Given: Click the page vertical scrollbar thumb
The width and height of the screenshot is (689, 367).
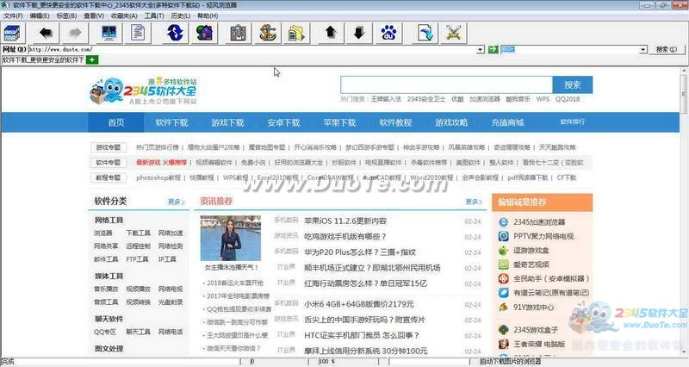Looking at the screenshot, I should 685,94.
